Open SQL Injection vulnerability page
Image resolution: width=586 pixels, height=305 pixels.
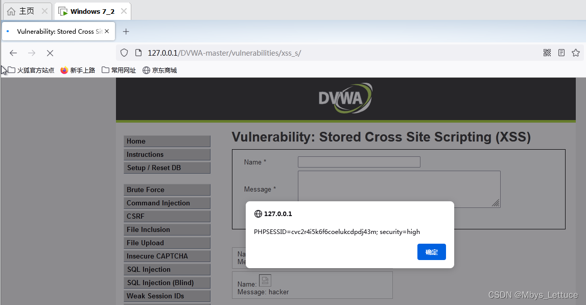[x=167, y=269]
